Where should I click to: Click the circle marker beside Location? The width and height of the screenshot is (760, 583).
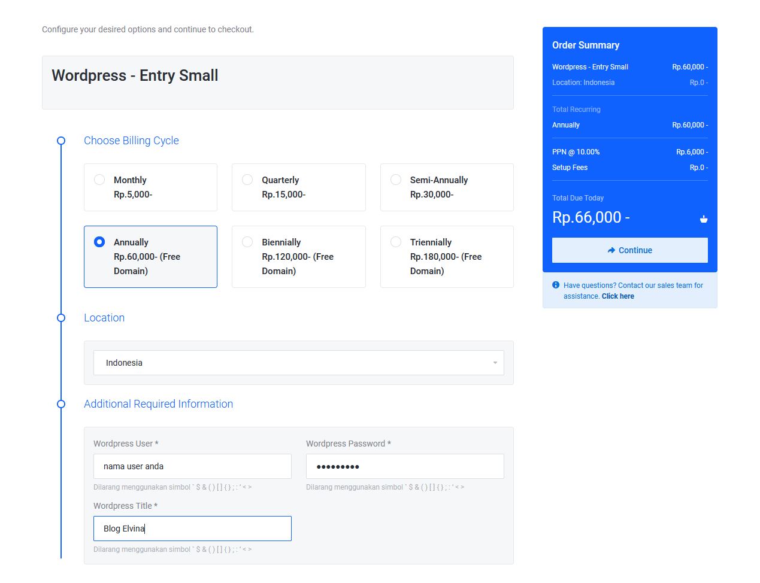(x=60, y=318)
